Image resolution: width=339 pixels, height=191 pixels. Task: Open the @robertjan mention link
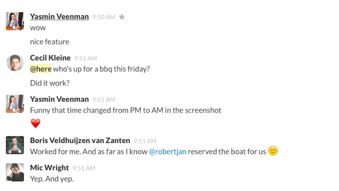click(167, 151)
